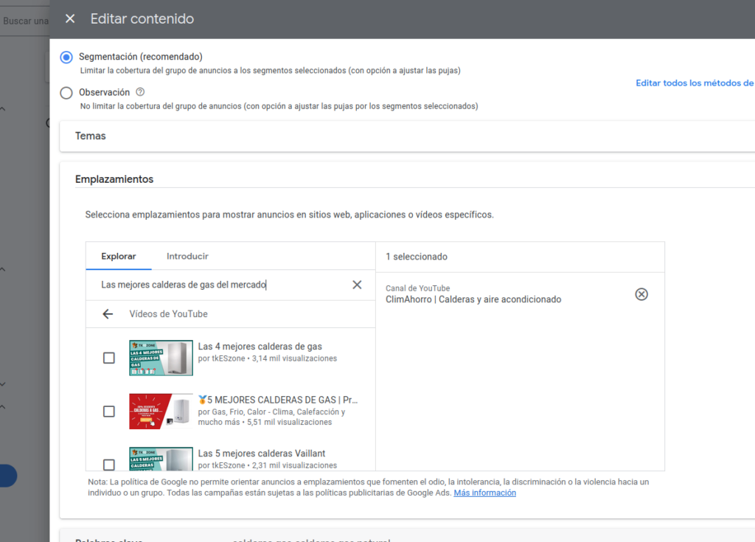Switch to the Introducir tab
The width and height of the screenshot is (755, 542).
187,257
